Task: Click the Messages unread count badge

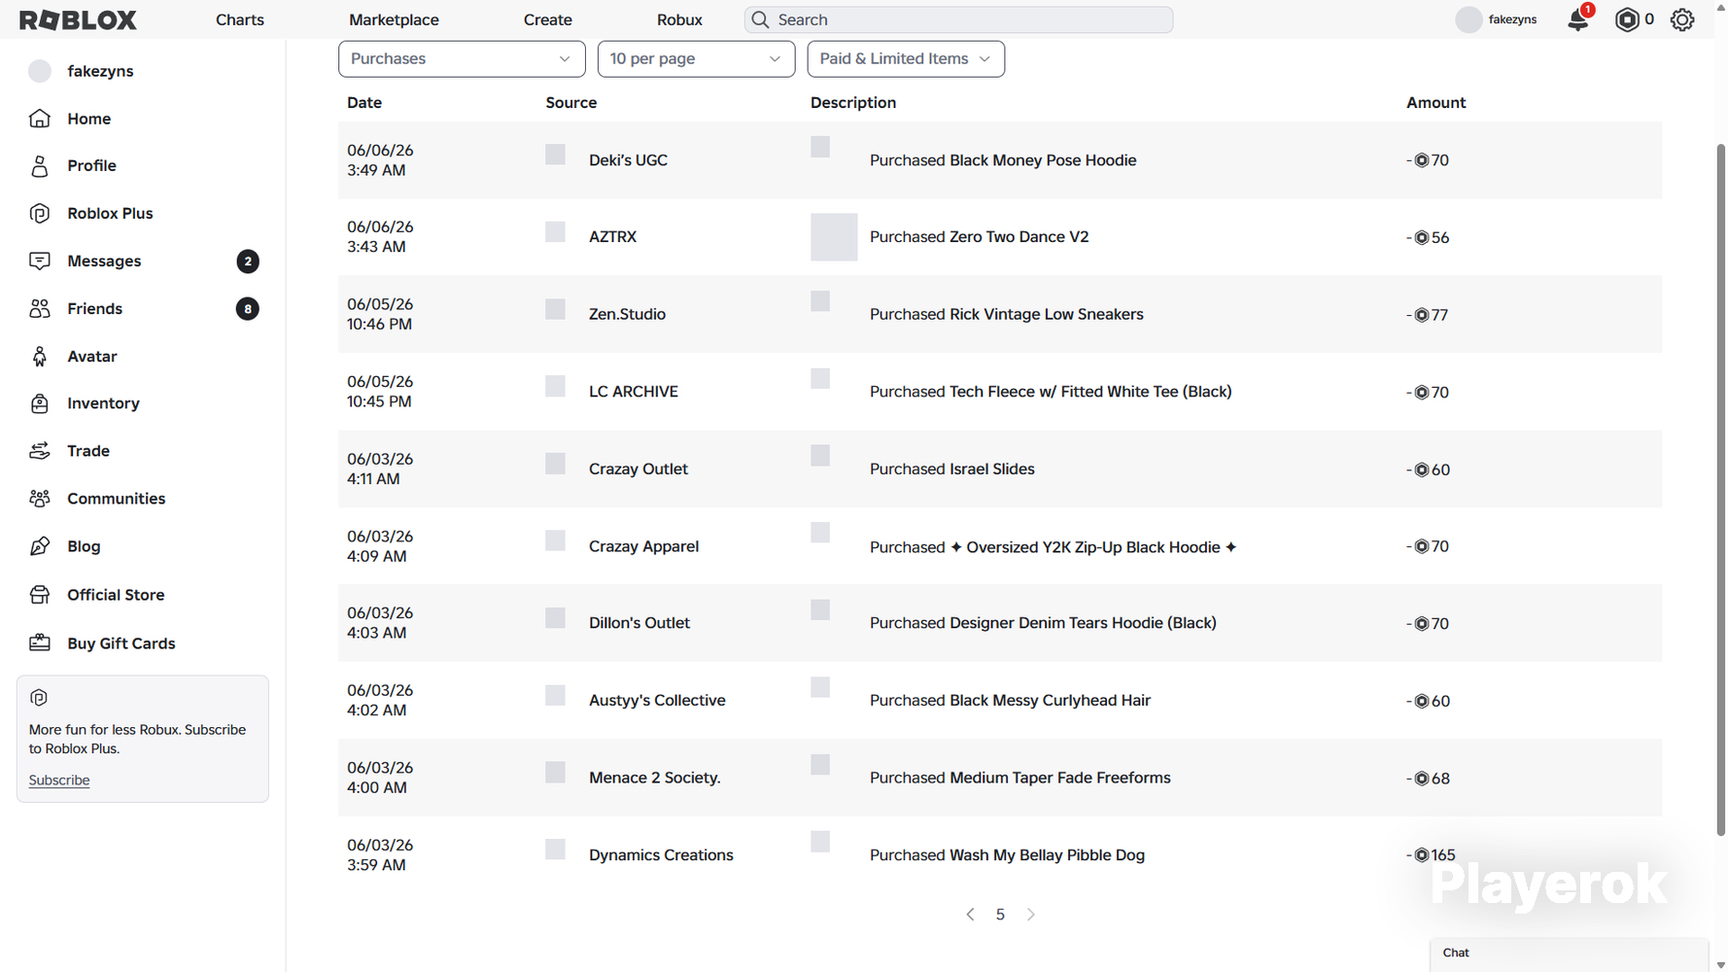Action: (x=248, y=261)
